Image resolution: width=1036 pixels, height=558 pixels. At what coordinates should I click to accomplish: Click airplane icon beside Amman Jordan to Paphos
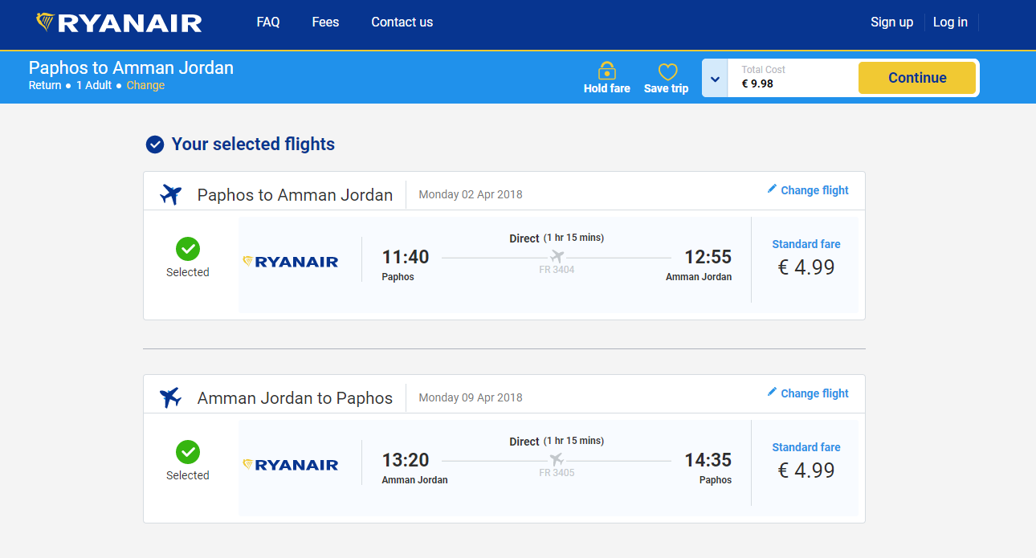click(170, 397)
